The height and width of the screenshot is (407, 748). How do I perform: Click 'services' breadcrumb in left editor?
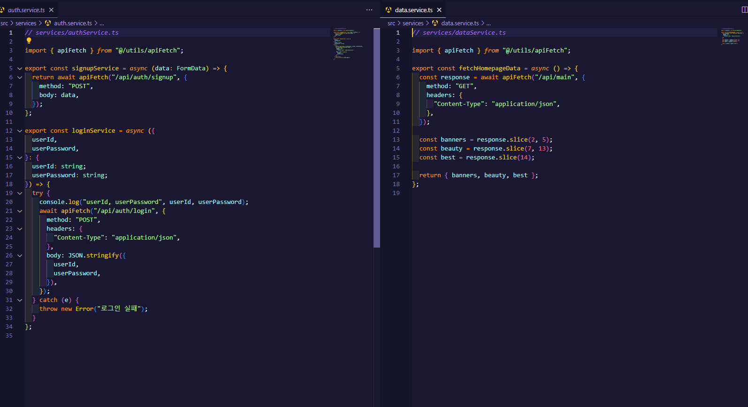click(x=26, y=23)
